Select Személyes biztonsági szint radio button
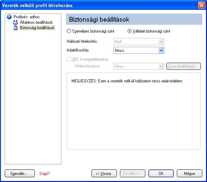Viewport: 207px width, 182px height. tap(69, 31)
